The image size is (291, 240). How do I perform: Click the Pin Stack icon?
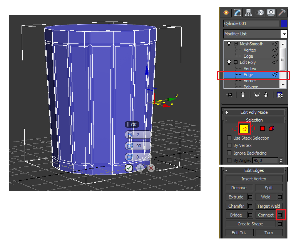tap(229, 95)
